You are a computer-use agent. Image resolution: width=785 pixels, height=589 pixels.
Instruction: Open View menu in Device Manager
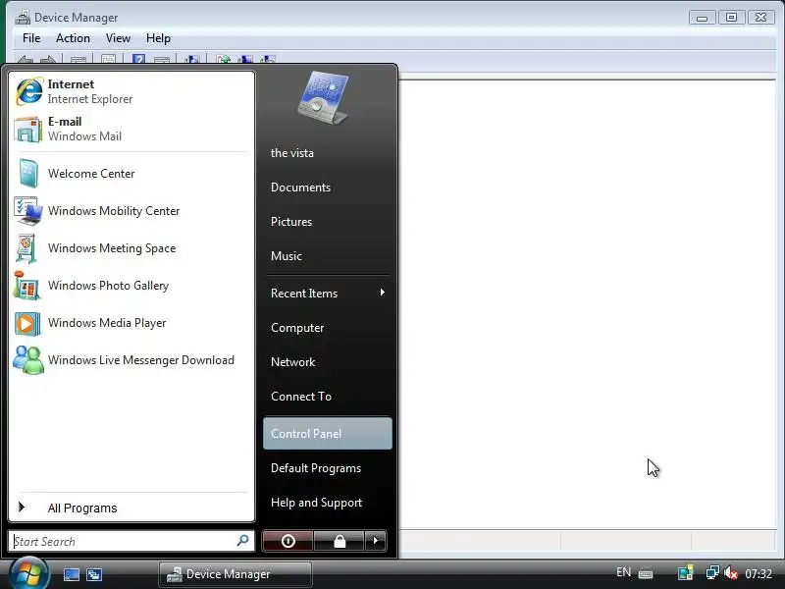point(118,38)
